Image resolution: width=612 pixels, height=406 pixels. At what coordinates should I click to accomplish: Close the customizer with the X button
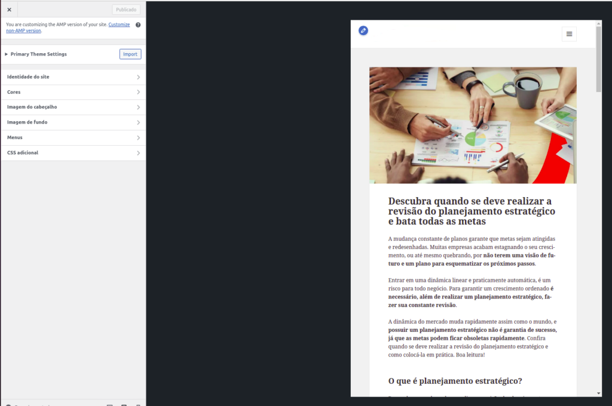pos(10,10)
